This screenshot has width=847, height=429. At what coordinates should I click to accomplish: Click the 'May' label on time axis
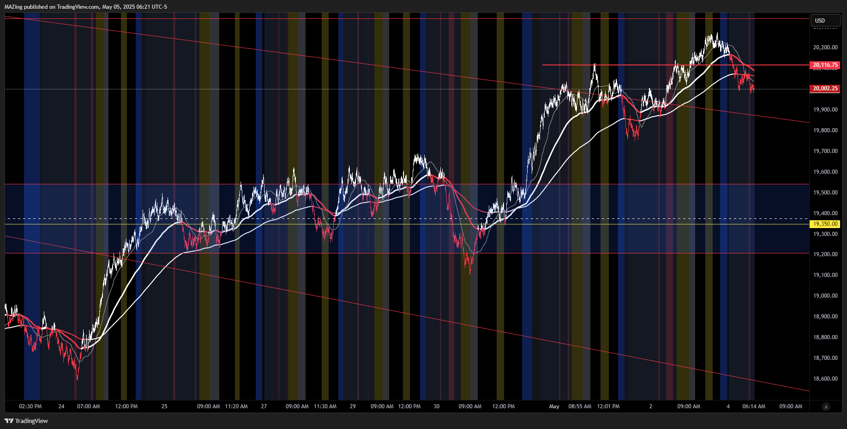click(x=554, y=406)
